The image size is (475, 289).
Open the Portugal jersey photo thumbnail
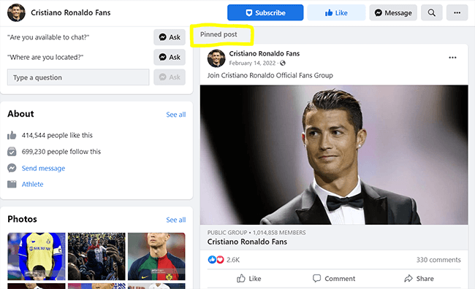pyautogui.click(x=156, y=256)
